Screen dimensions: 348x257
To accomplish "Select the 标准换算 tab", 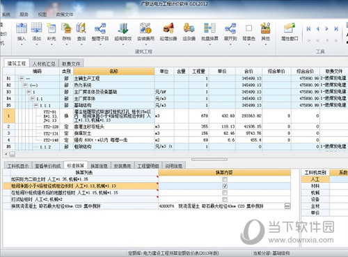I will pos(75,165).
